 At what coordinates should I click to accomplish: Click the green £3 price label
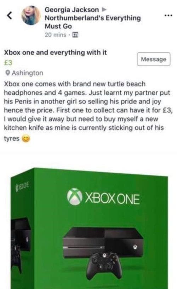(x=8, y=63)
